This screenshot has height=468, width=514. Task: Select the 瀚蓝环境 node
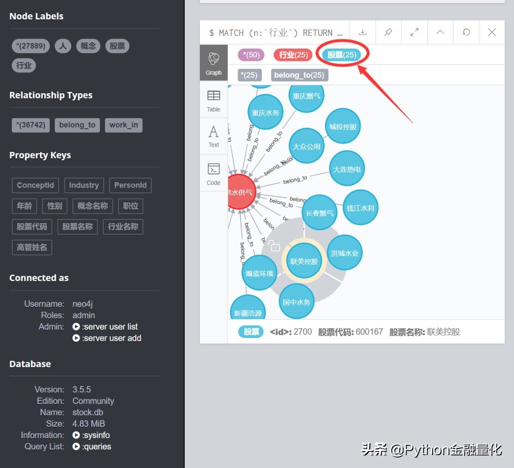point(259,273)
